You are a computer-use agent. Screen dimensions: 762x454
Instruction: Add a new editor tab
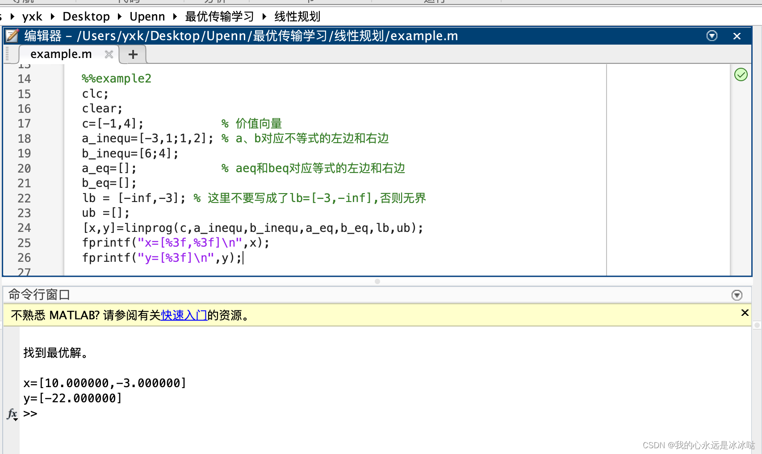click(x=133, y=54)
